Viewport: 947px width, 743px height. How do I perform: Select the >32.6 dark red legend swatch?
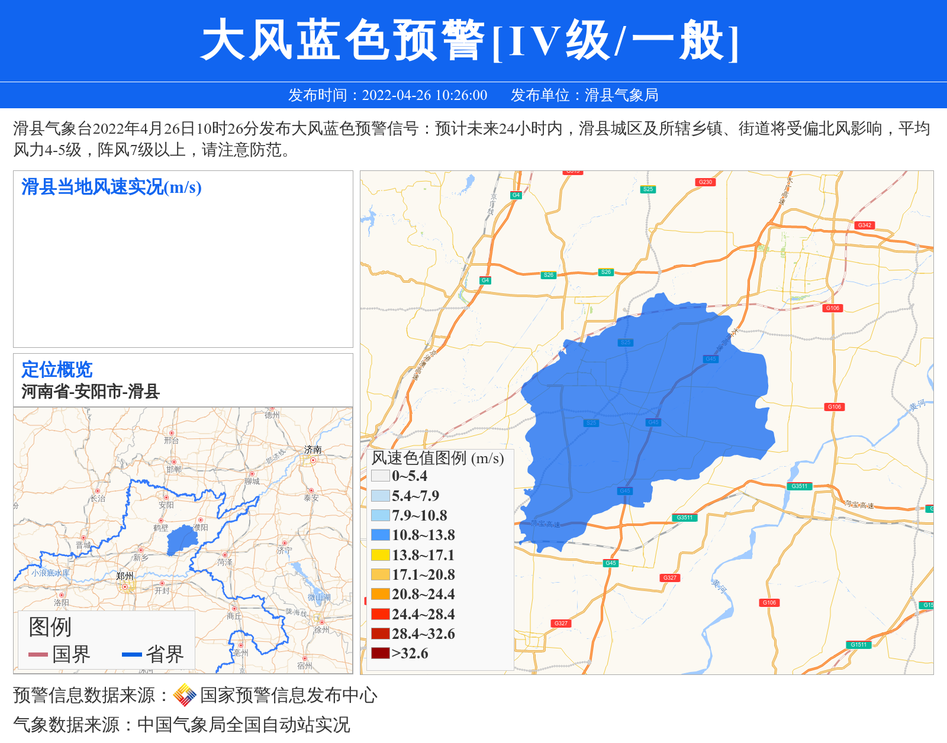[380, 653]
